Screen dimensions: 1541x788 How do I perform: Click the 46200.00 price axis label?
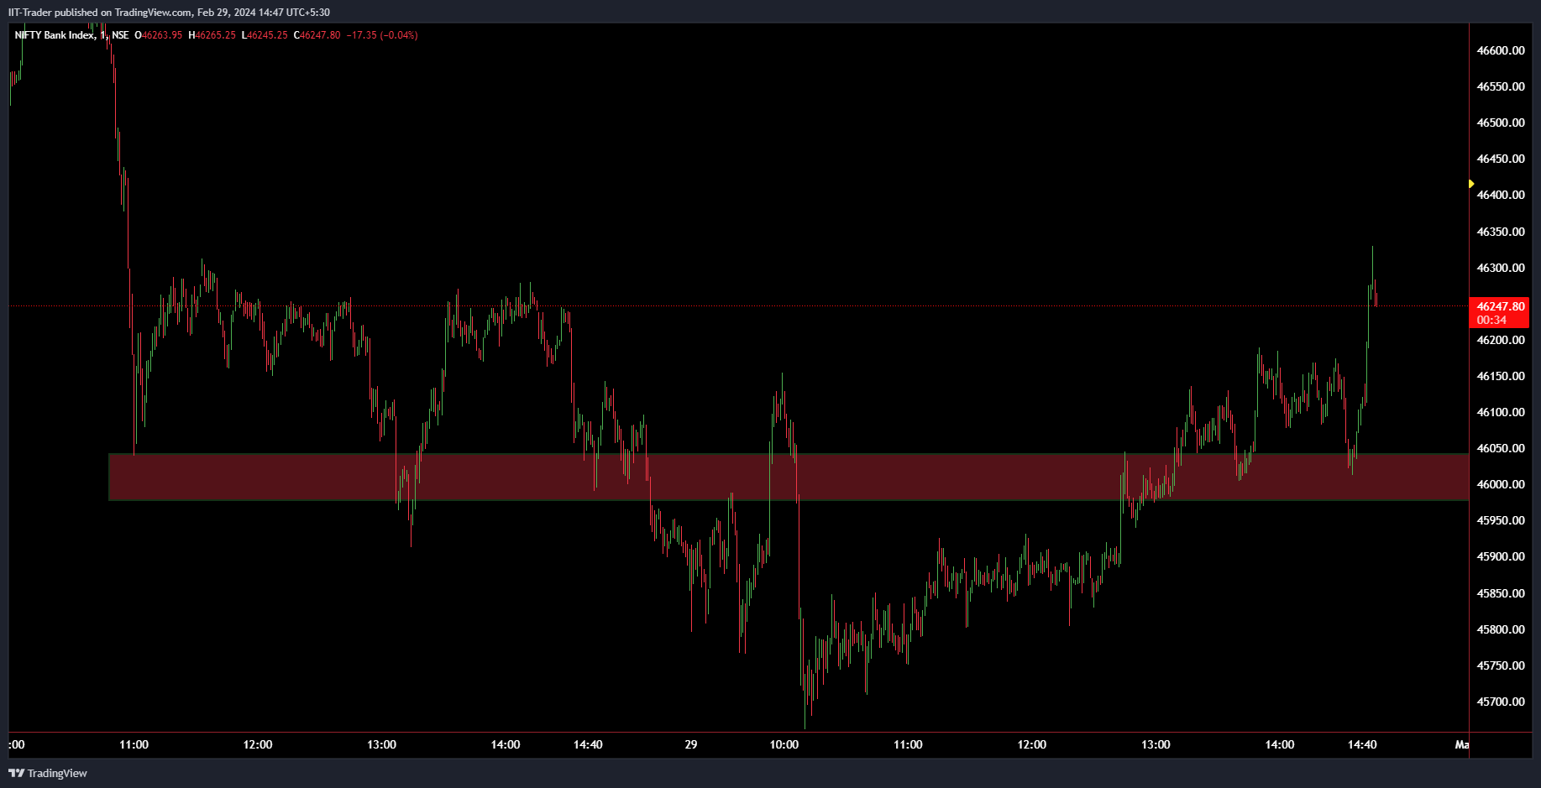1500,340
